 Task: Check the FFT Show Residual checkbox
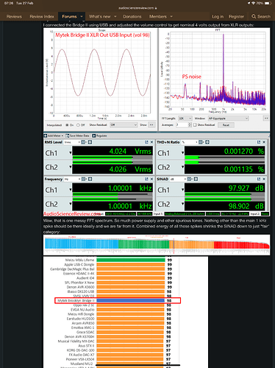point(195,125)
